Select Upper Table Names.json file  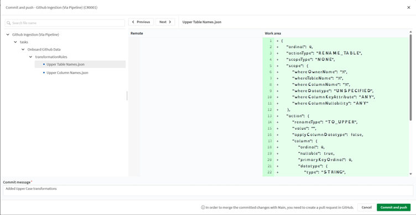80,64
